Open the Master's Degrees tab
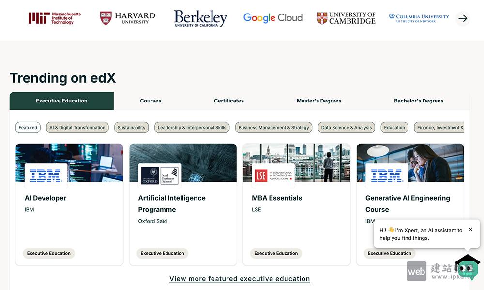484x290 pixels. [x=319, y=101]
